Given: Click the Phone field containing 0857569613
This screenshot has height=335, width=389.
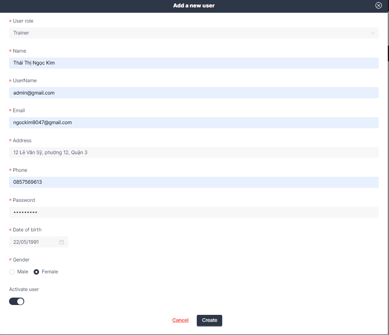Looking at the screenshot, I should tap(194, 182).
